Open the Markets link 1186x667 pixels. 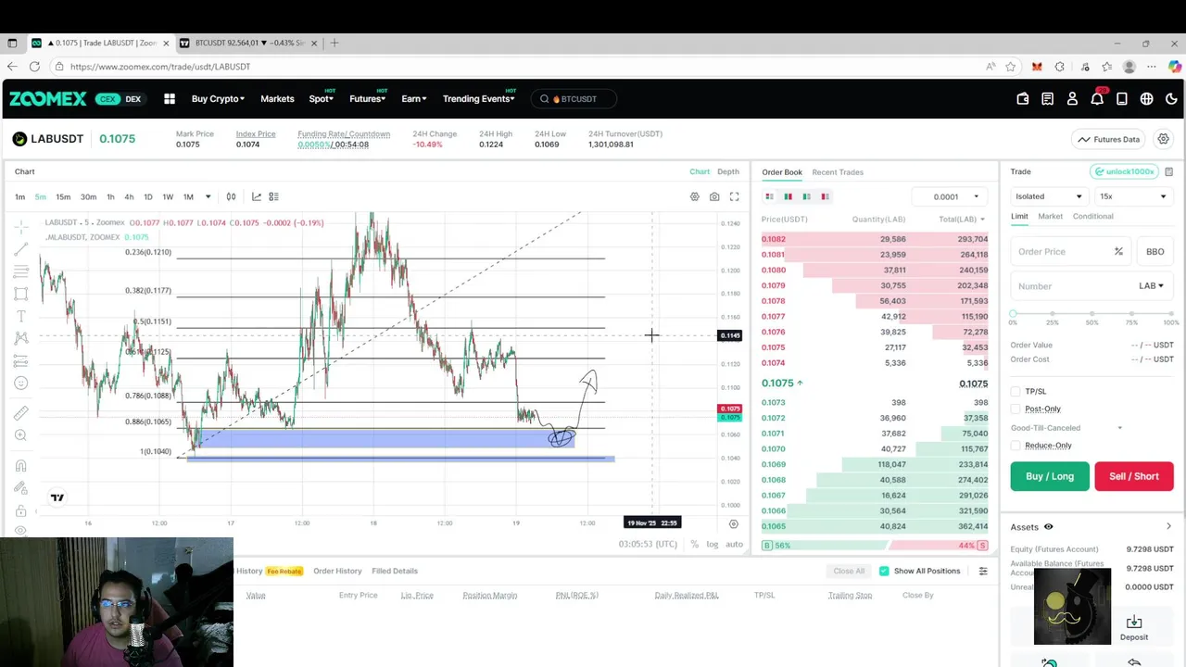tap(277, 99)
